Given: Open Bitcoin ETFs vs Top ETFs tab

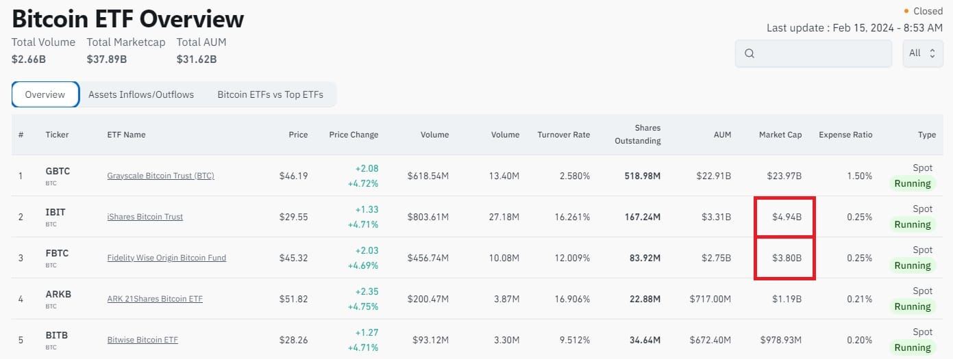Looking at the screenshot, I should coord(271,94).
